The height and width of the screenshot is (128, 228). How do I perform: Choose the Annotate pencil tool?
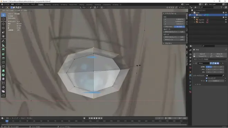(3, 41)
